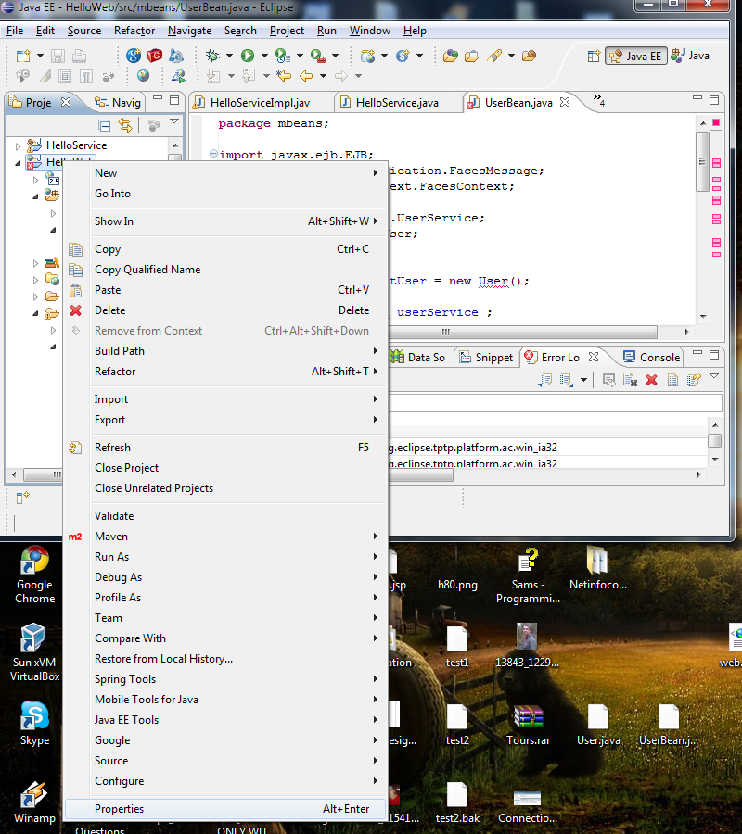This screenshot has height=834, width=742.
Task: Open the Back history dropdown arrow
Action: 323,76
